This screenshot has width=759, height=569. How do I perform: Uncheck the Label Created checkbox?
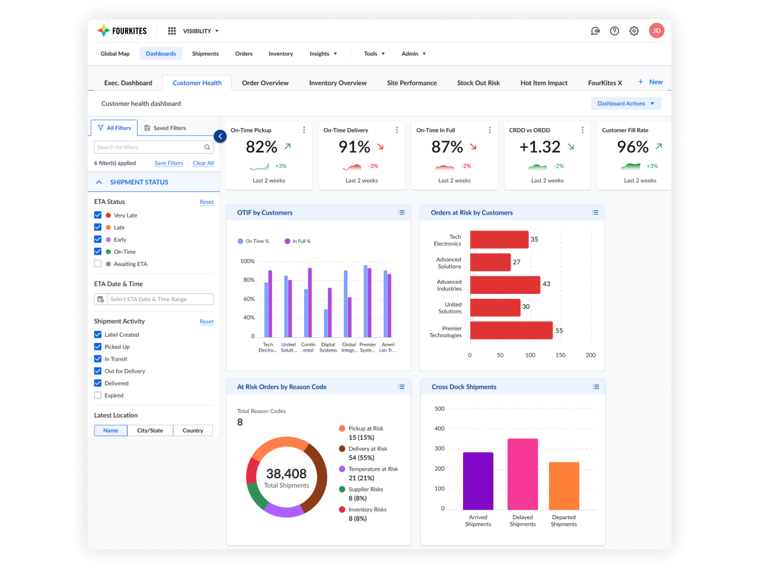tap(98, 334)
